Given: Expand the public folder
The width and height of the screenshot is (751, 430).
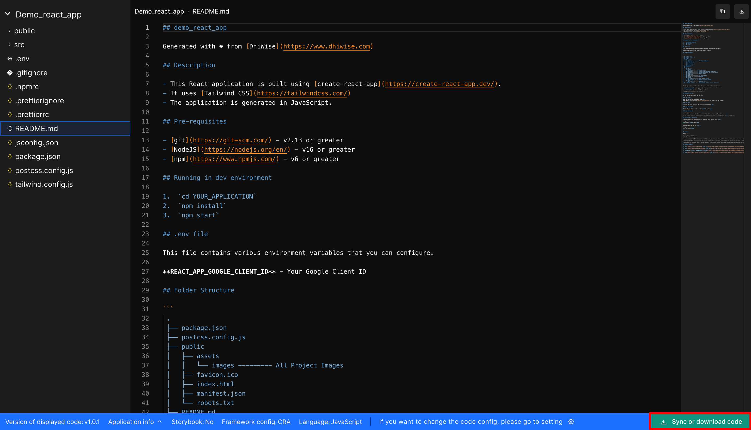Looking at the screenshot, I should point(10,30).
